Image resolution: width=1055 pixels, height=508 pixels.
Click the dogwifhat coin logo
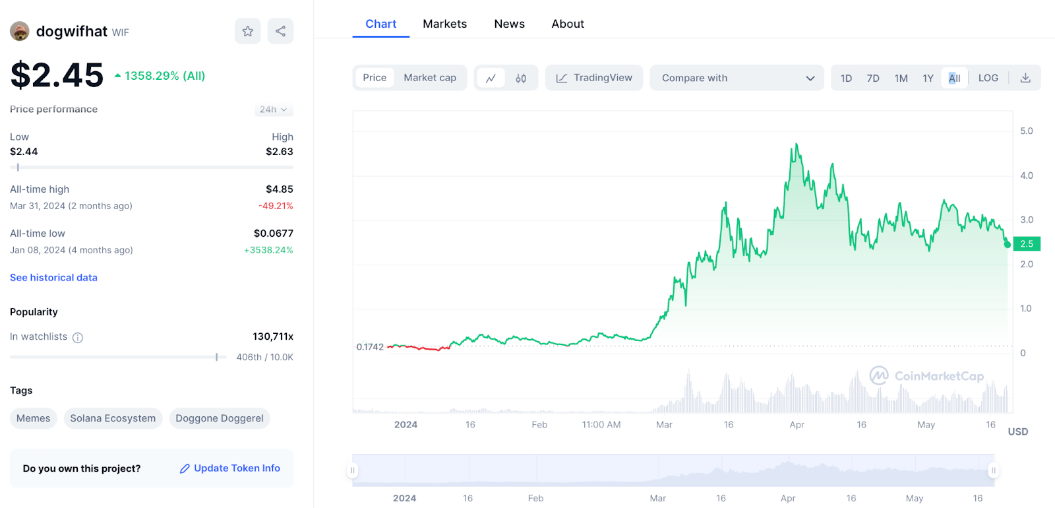(20, 31)
